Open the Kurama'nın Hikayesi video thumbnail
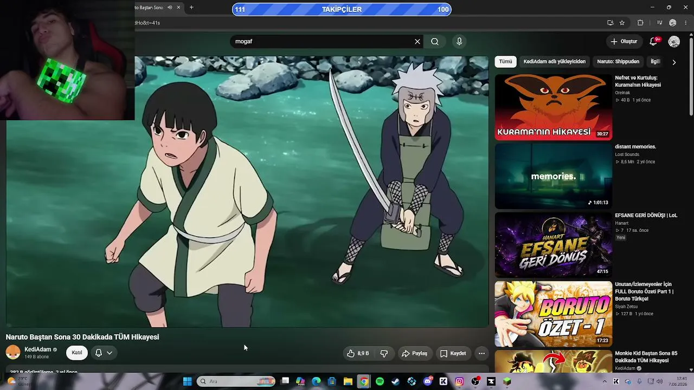 (553, 107)
